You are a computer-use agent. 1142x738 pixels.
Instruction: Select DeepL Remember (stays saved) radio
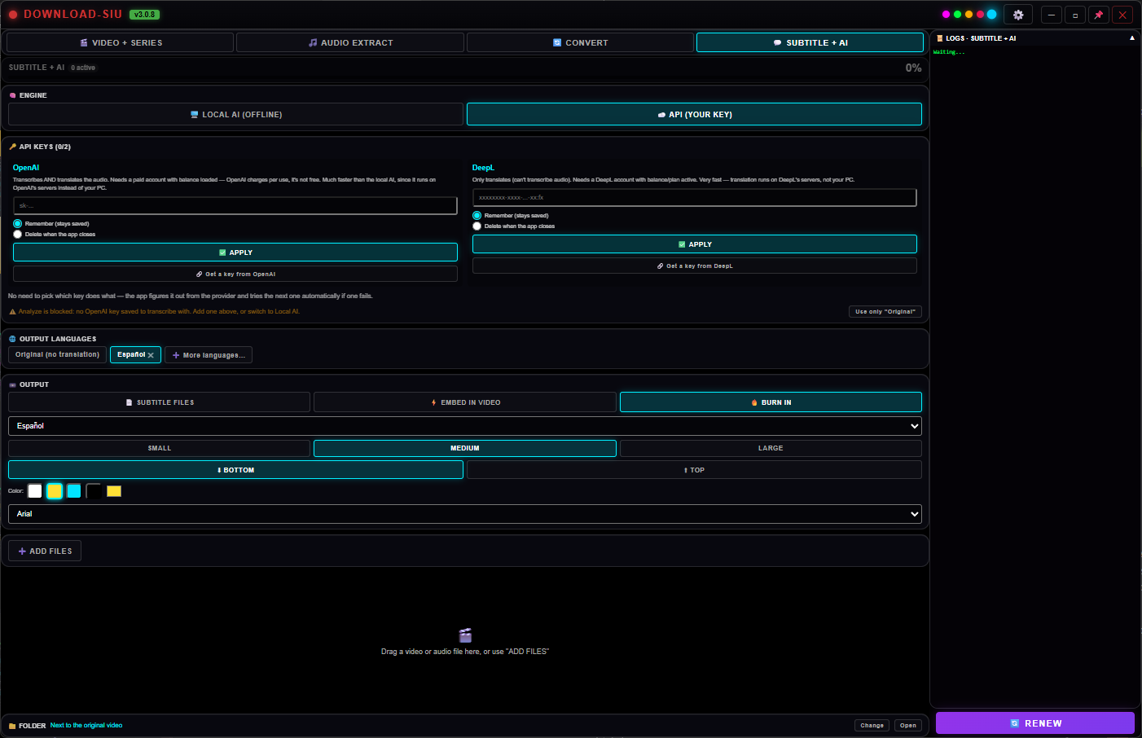coord(477,216)
